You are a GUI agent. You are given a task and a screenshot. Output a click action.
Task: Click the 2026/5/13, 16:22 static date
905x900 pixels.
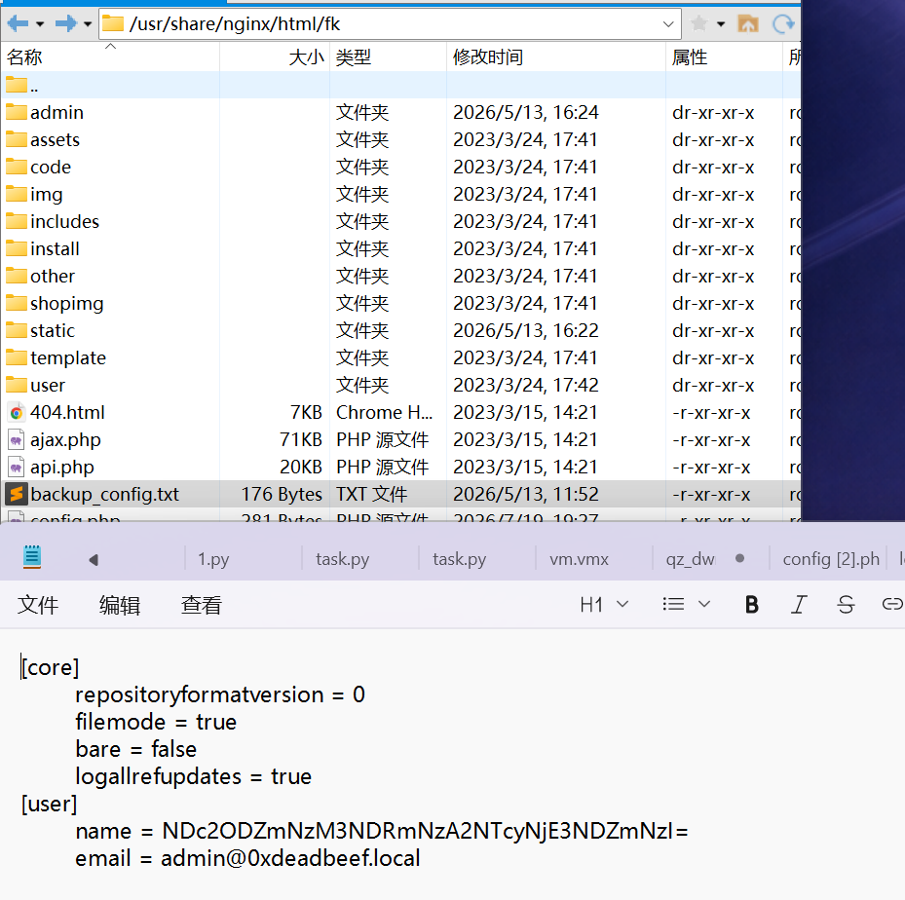[x=526, y=330]
